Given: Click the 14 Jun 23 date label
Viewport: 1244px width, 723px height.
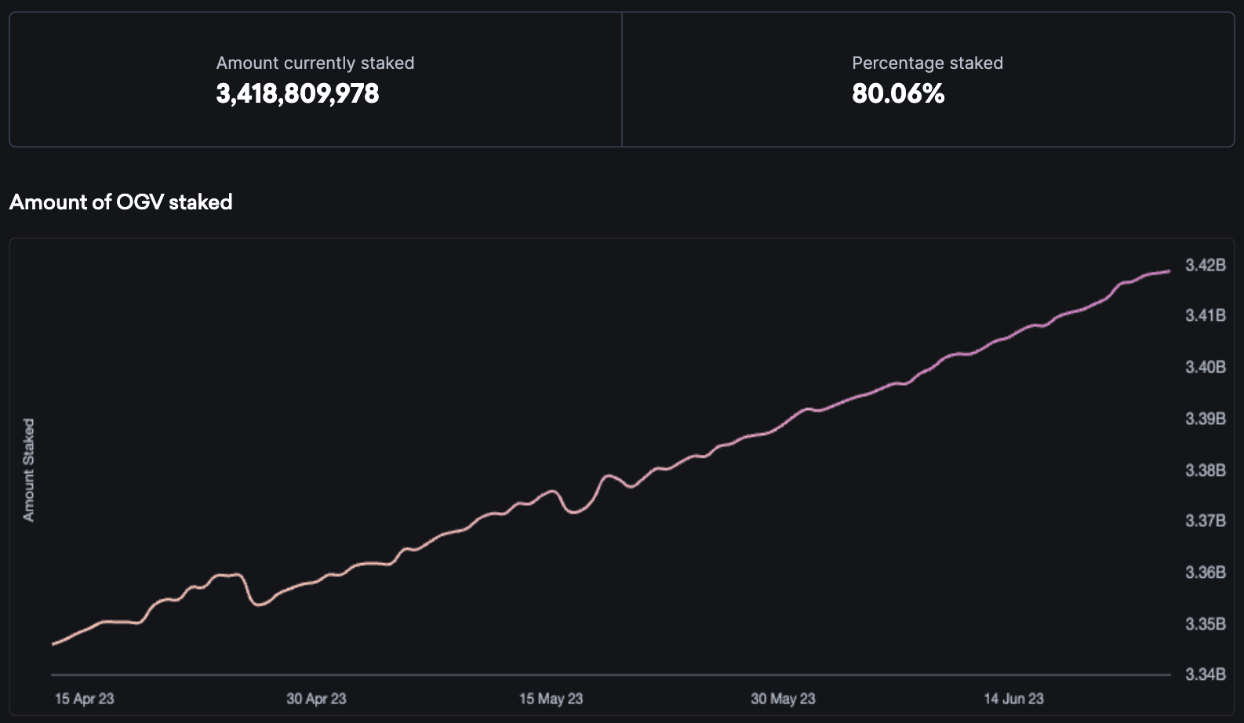Looking at the screenshot, I should (x=1013, y=699).
